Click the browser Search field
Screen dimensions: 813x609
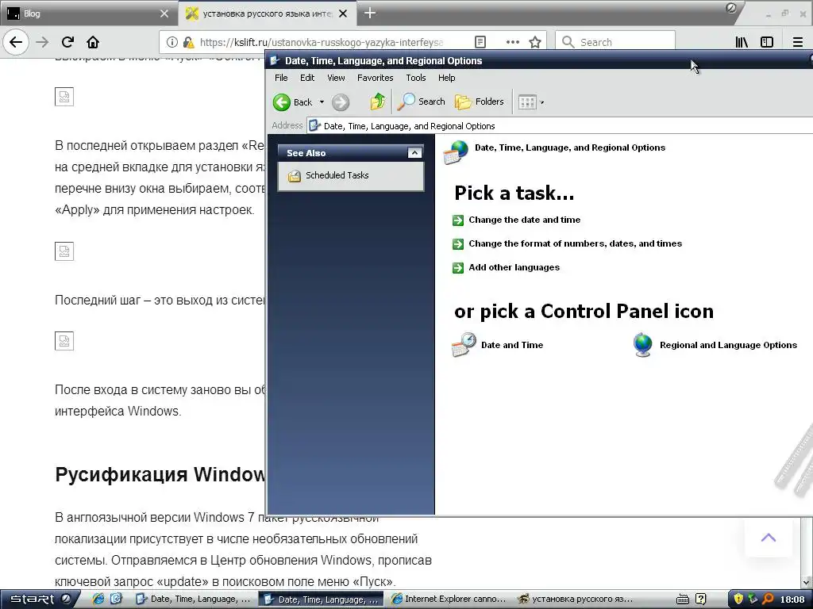tap(615, 42)
